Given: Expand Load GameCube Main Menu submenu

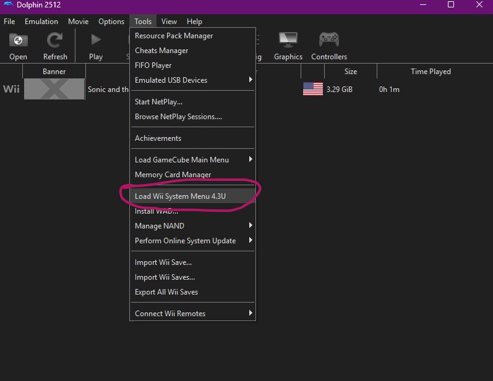Looking at the screenshot, I should coord(192,160).
